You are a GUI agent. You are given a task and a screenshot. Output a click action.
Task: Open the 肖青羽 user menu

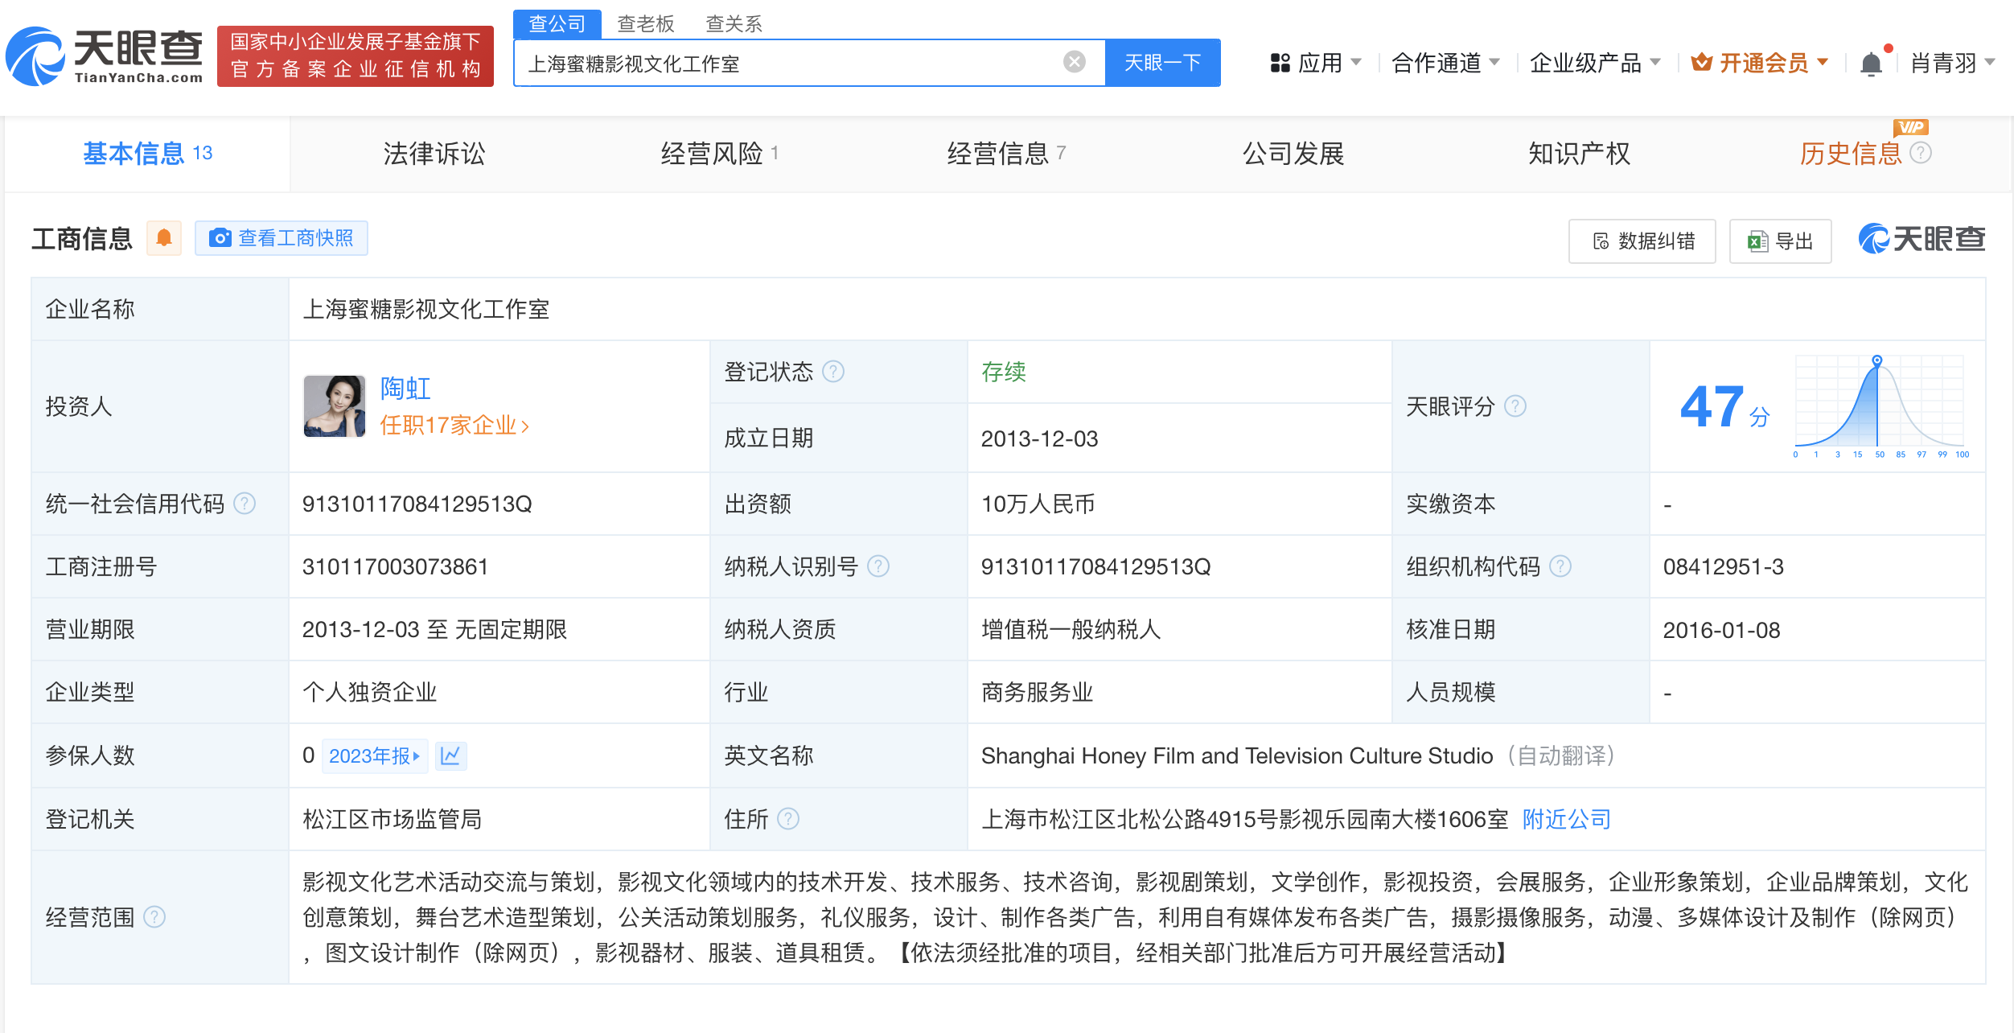pyautogui.click(x=1952, y=63)
